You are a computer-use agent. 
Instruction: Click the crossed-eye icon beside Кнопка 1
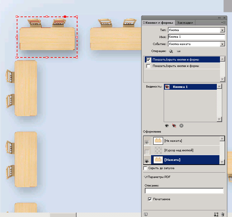click(167, 87)
